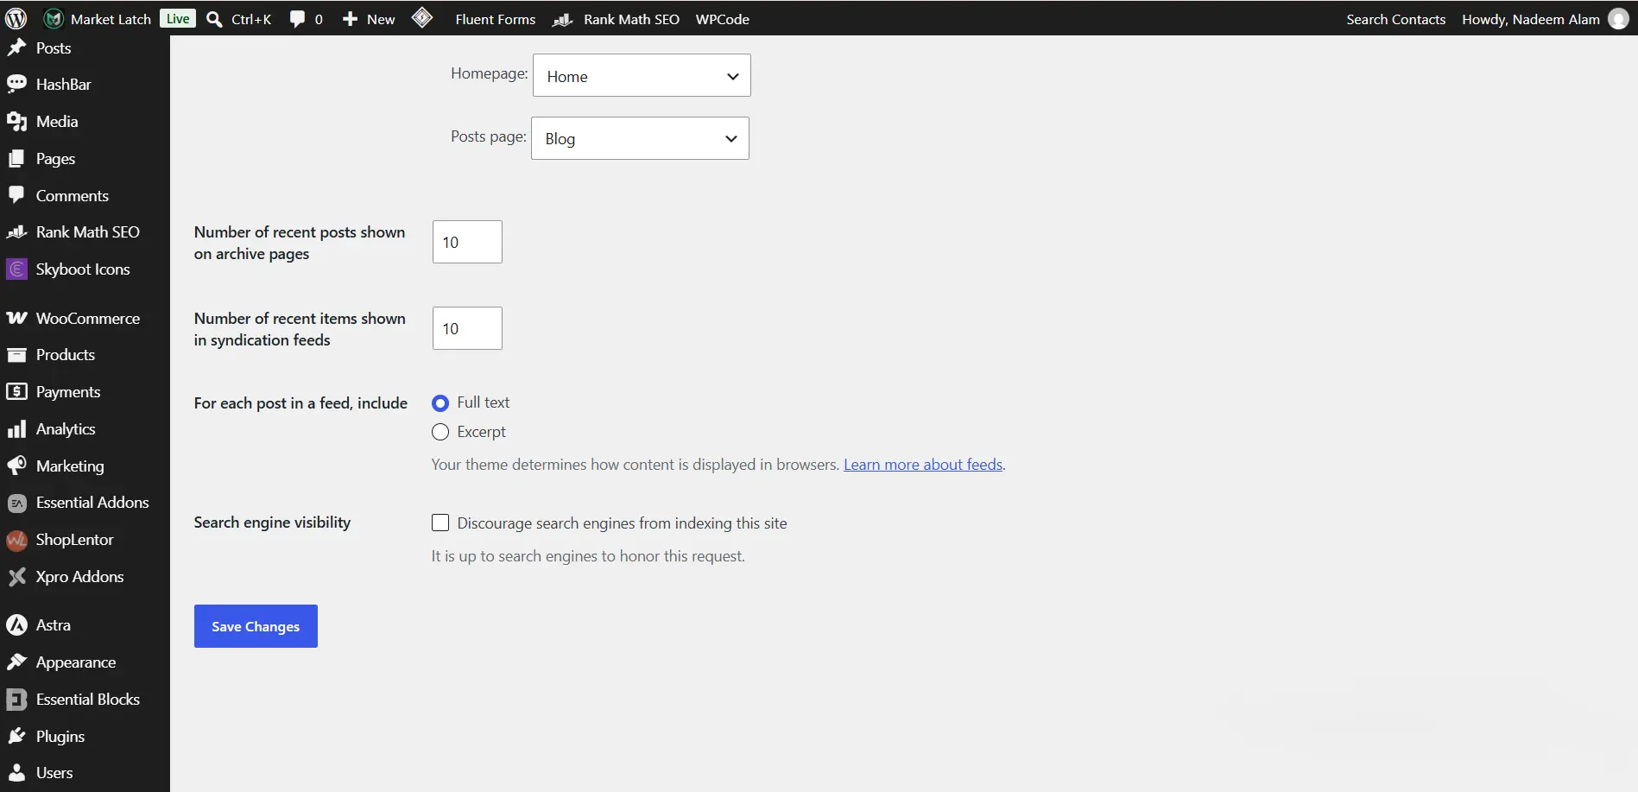Click the WordPress logo icon
This screenshot has height=792, width=1638.
pos(16,18)
